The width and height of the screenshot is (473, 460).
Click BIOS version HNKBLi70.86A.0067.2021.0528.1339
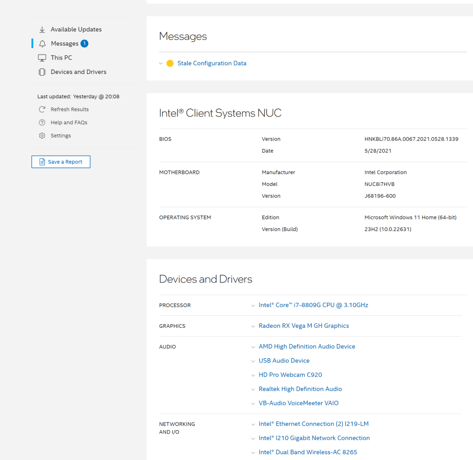click(411, 139)
